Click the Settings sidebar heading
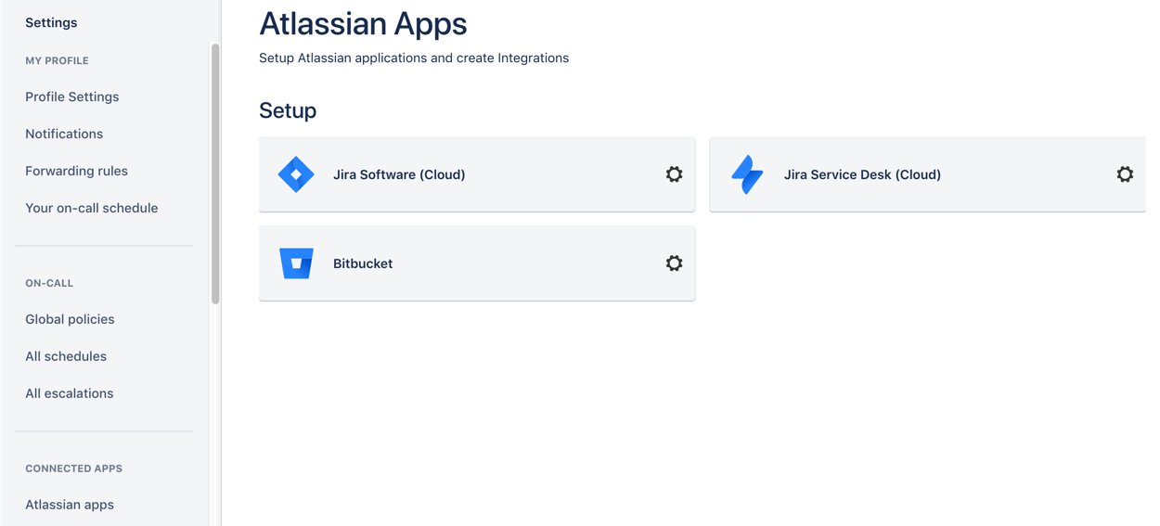The height and width of the screenshot is (526, 1160). pos(51,22)
